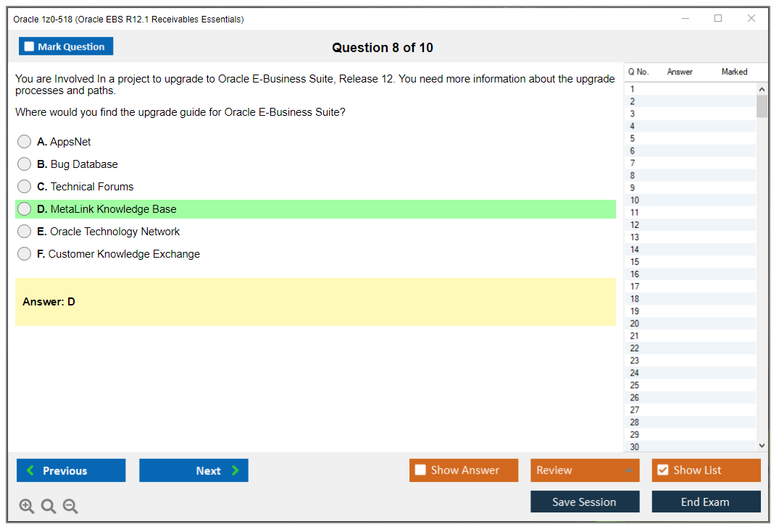Select option D. MetaLink Knowledge Base
Image resolution: width=779 pixels, height=532 pixels.
(25, 209)
